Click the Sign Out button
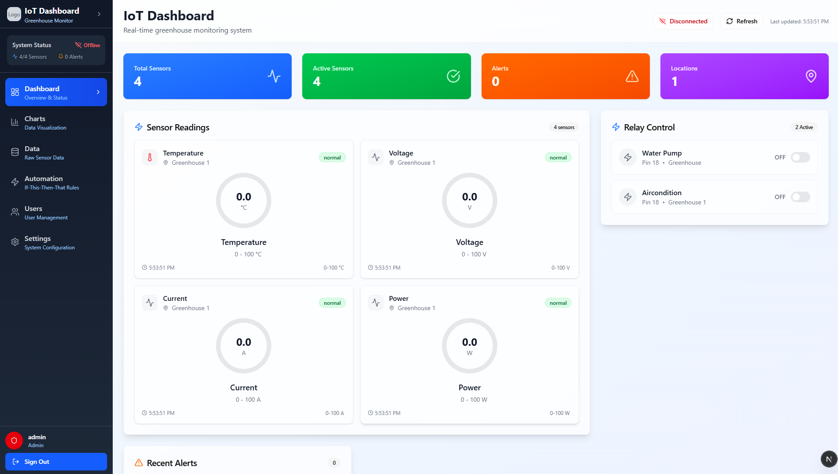 pyautogui.click(x=56, y=461)
